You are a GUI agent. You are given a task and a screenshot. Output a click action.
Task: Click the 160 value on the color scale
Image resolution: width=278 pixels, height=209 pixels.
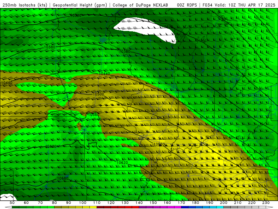(x=167, y=203)
